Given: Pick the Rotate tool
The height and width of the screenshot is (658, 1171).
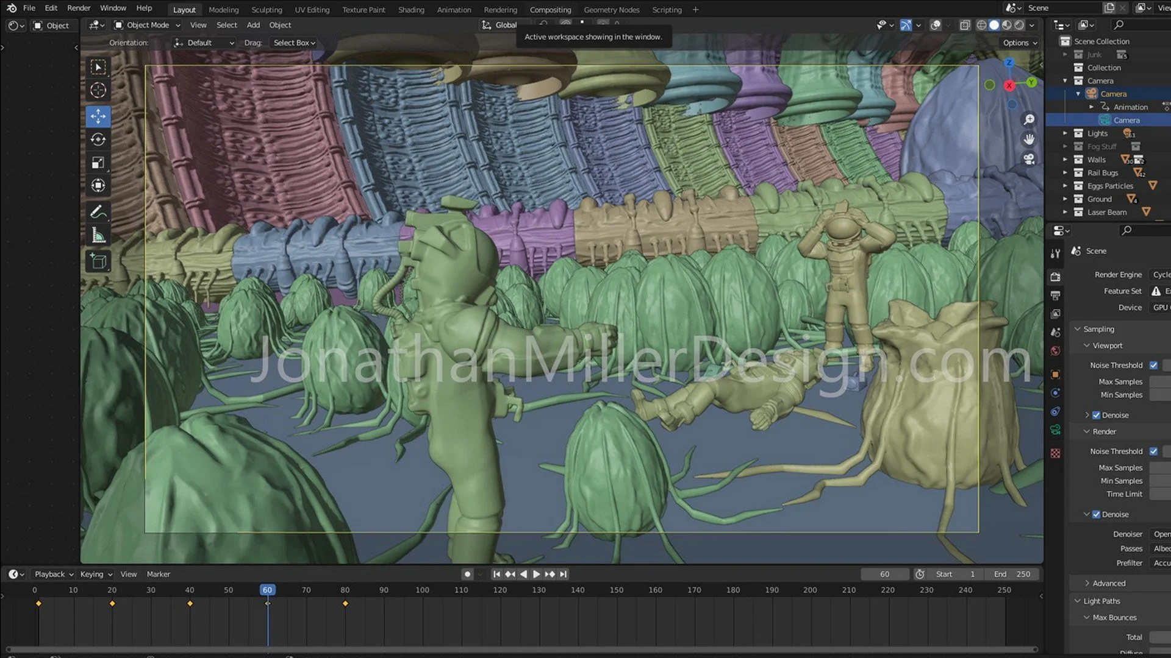Looking at the screenshot, I should tap(98, 140).
